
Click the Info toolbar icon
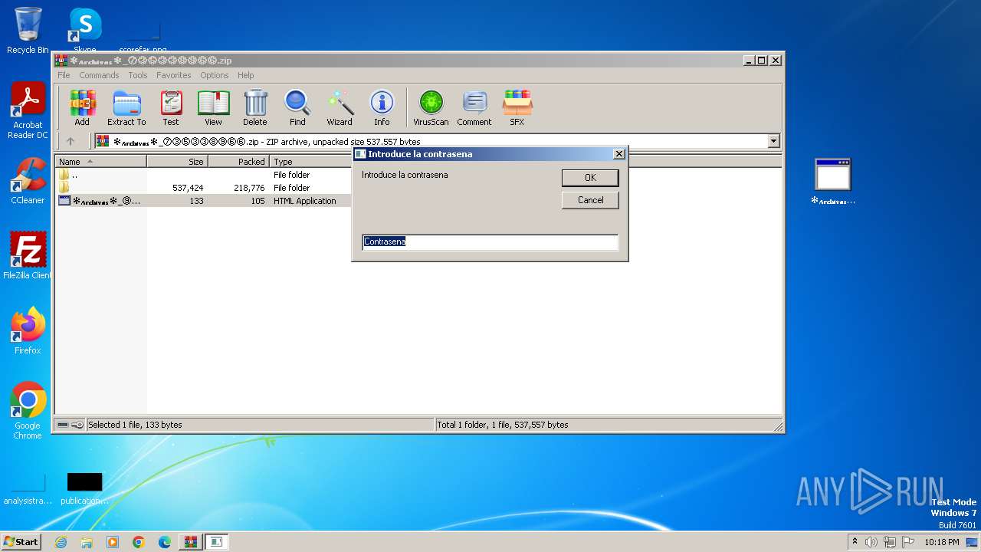coord(382,107)
